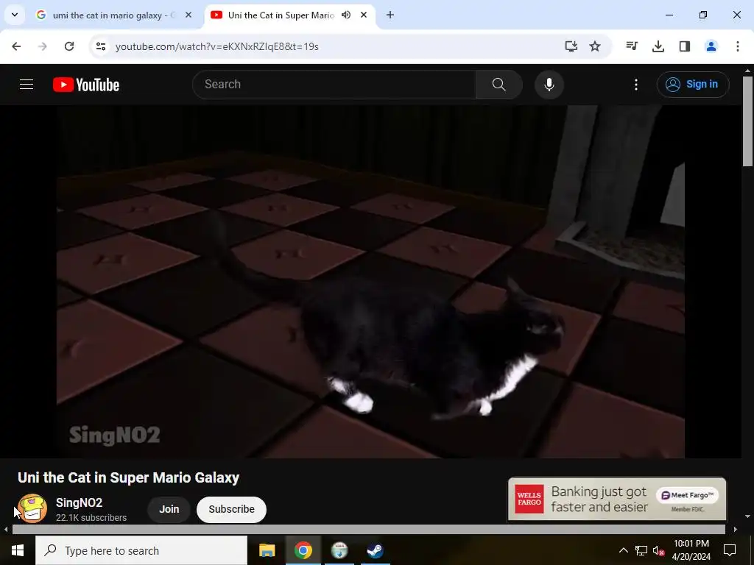This screenshot has height=565, width=754.
Task: Open Chrome profile avatar
Action: [x=711, y=46]
